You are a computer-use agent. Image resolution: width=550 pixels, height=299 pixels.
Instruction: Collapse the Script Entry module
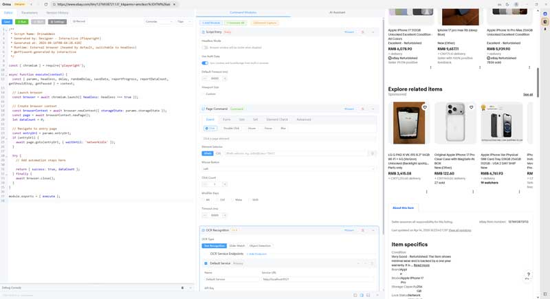tap(373, 32)
